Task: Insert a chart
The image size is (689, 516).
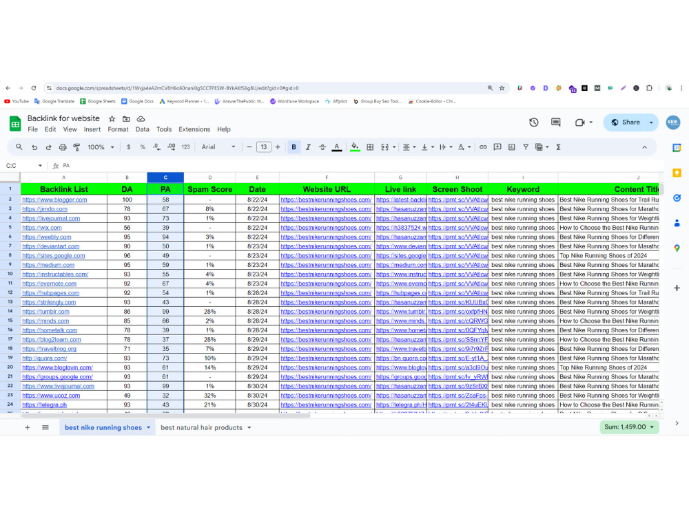Action: [x=511, y=147]
